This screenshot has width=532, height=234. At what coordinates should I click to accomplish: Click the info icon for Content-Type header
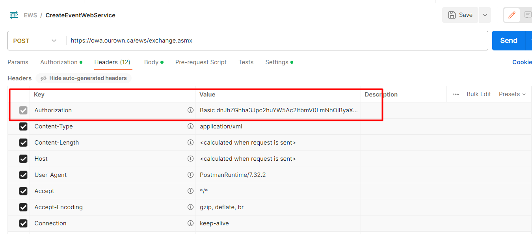tap(190, 126)
